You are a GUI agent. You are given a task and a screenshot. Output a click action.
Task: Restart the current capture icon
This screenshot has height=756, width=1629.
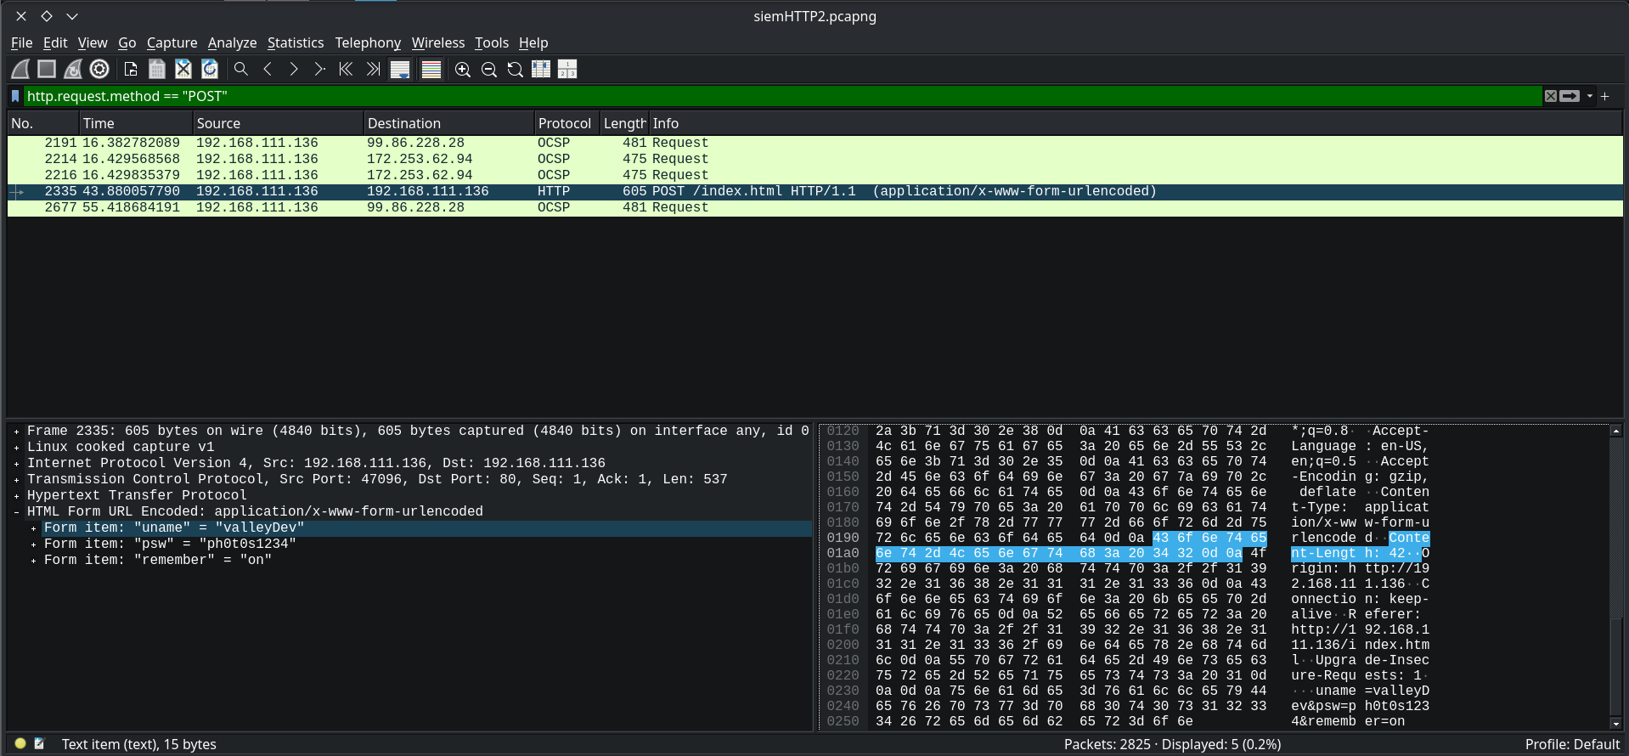(x=73, y=70)
